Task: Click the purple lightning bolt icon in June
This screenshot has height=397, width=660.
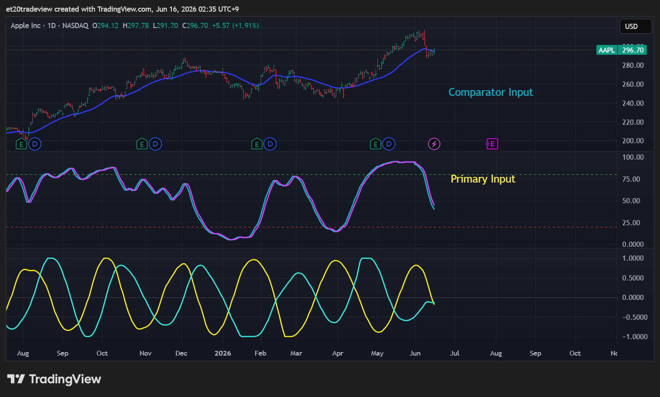Action: coord(434,144)
